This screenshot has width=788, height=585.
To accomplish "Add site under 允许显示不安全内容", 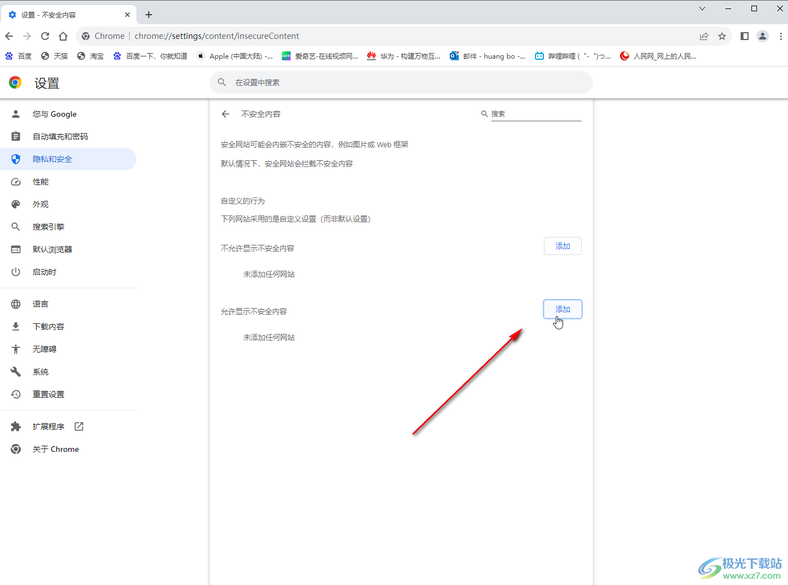I will (562, 309).
